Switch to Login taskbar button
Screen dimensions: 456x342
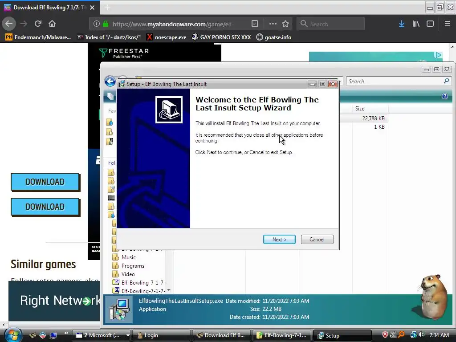coord(161,335)
